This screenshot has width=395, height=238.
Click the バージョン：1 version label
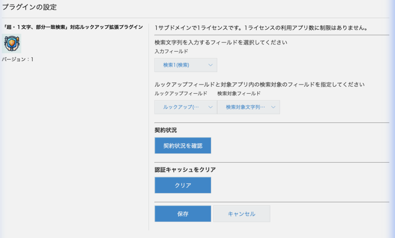click(x=18, y=59)
